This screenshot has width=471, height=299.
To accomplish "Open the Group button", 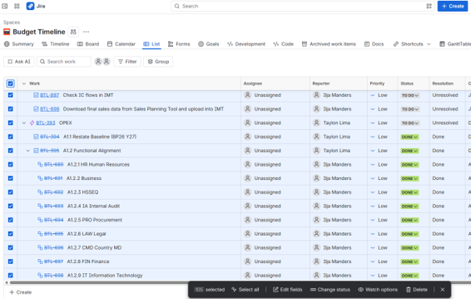I will coord(158,61).
